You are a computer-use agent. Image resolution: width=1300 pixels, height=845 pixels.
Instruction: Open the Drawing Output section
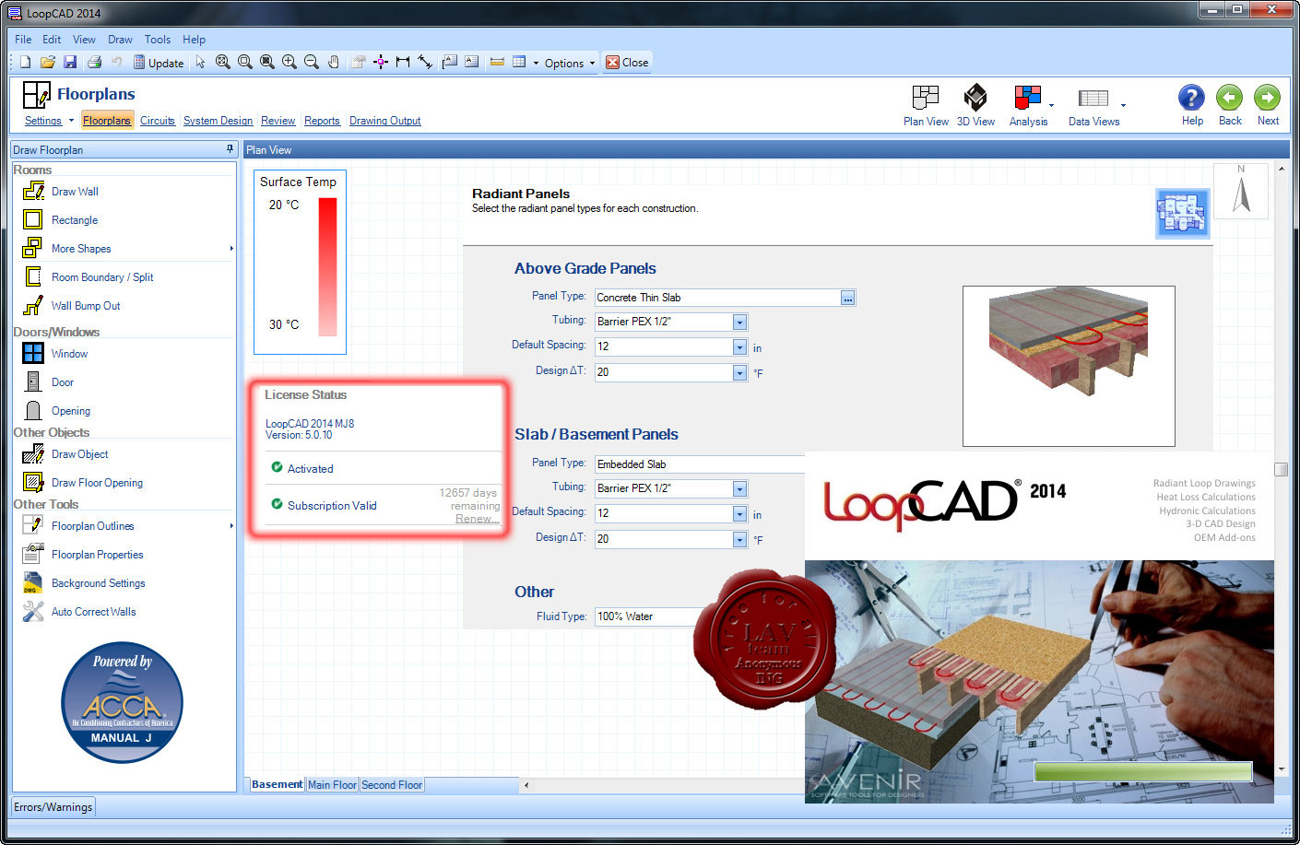pos(385,121)
